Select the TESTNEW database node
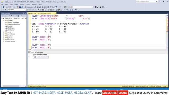The height and width of the screenshot is (95, 169). (x=11, y=30)
